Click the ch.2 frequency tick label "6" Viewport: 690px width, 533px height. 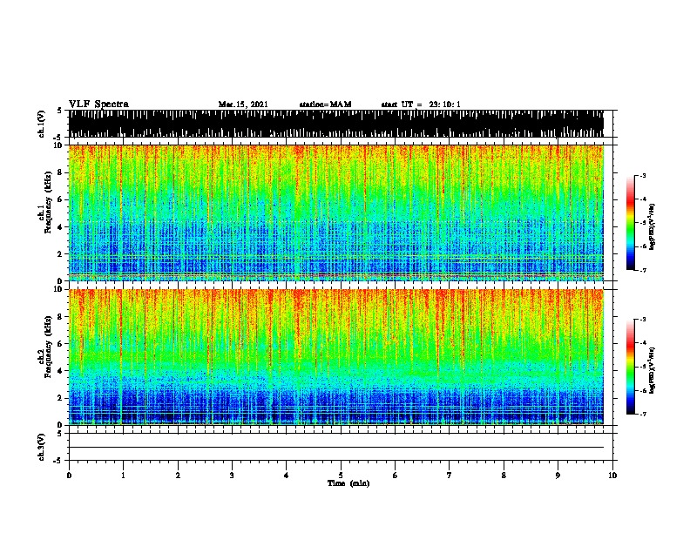pos(61,344)
